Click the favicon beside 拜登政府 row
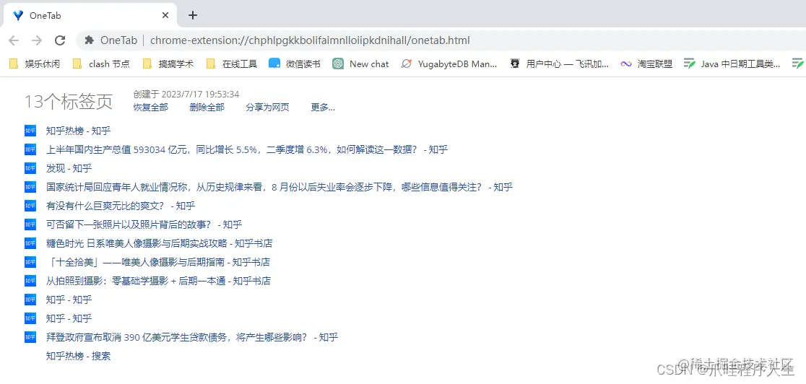806x384 pixels. (30, 338)
